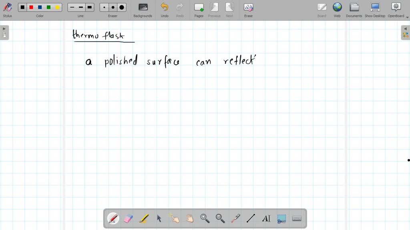
Task: Select the straight line drawing tool
Action: coord(251,218)
